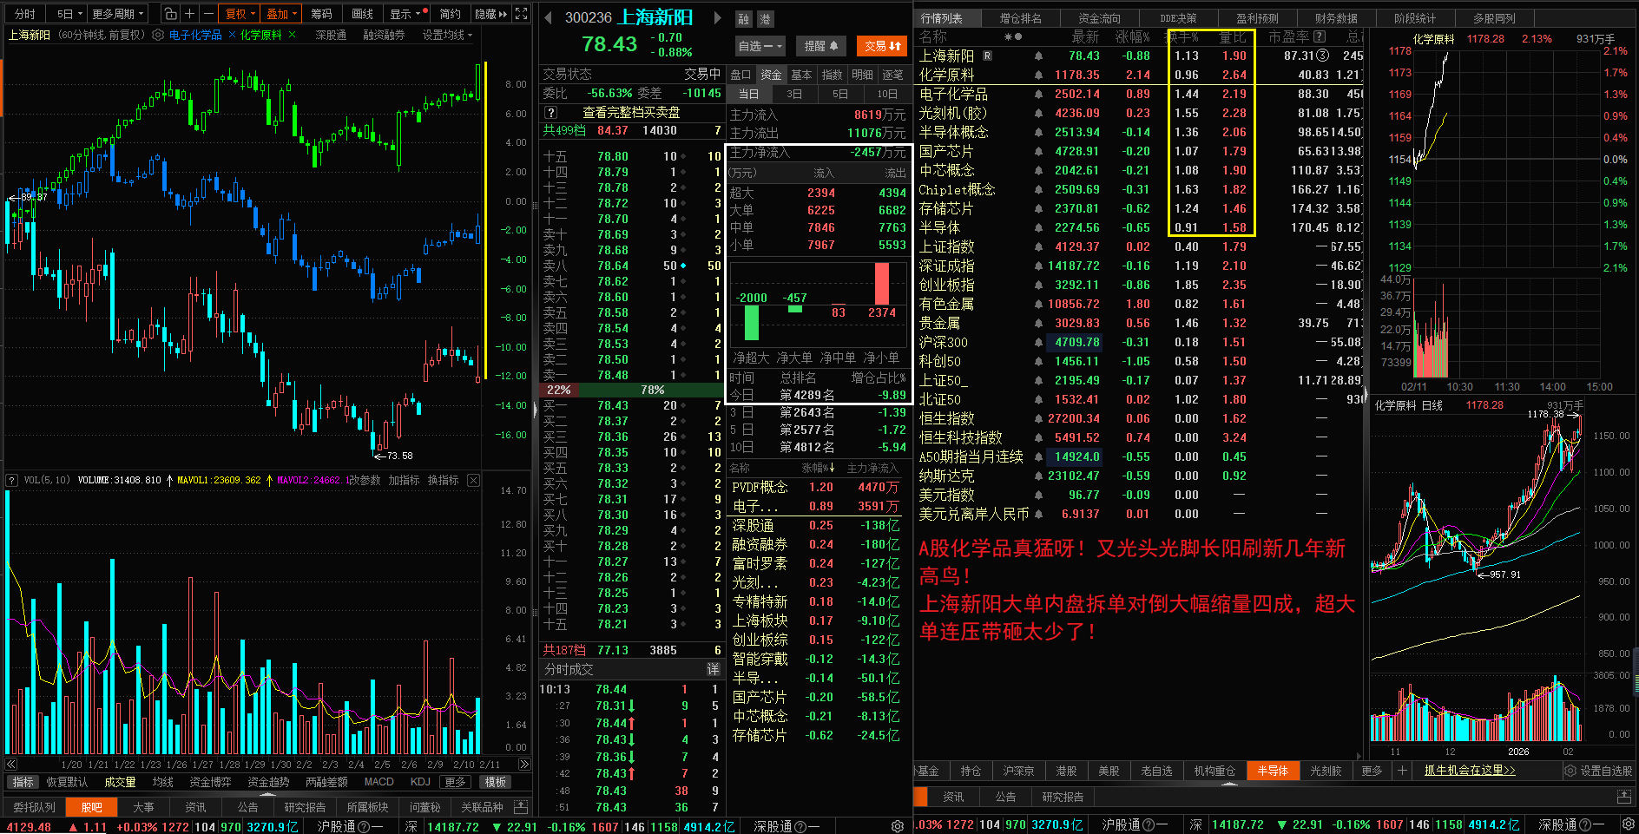Screen dimensions: 1639x834
Task: Click help icon next to 市盈率 column
Action: coord(1320,36)
